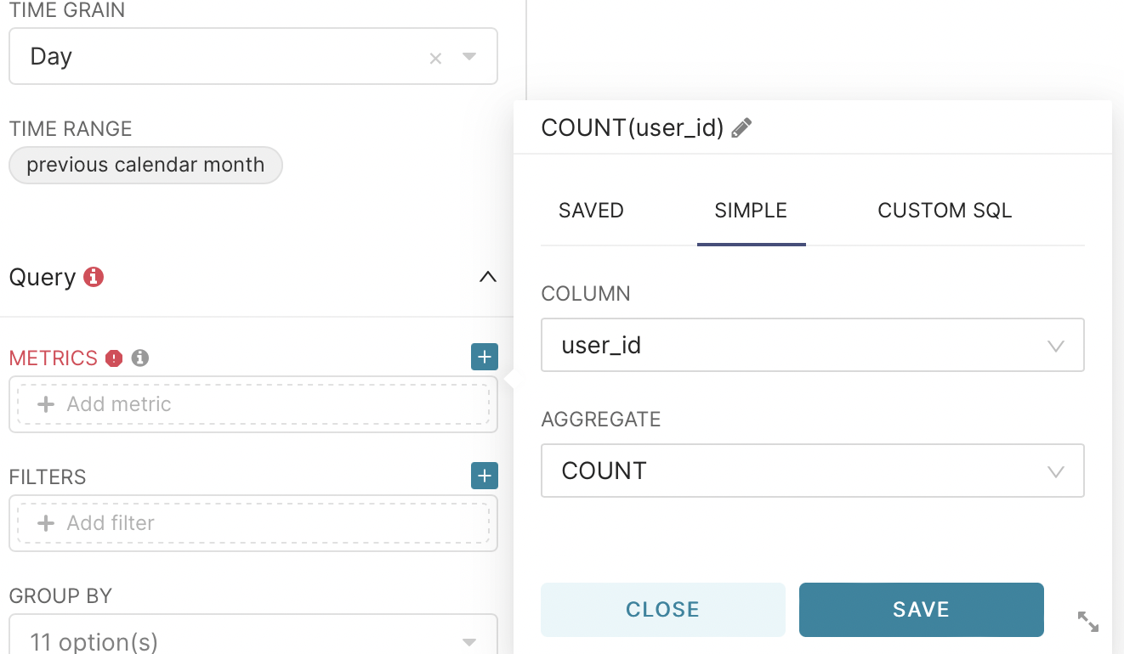Switch to the CUSTOM SQL tab

point(945,211)
